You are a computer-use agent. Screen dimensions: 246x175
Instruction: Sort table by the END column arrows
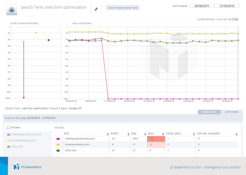coord(145,134)
